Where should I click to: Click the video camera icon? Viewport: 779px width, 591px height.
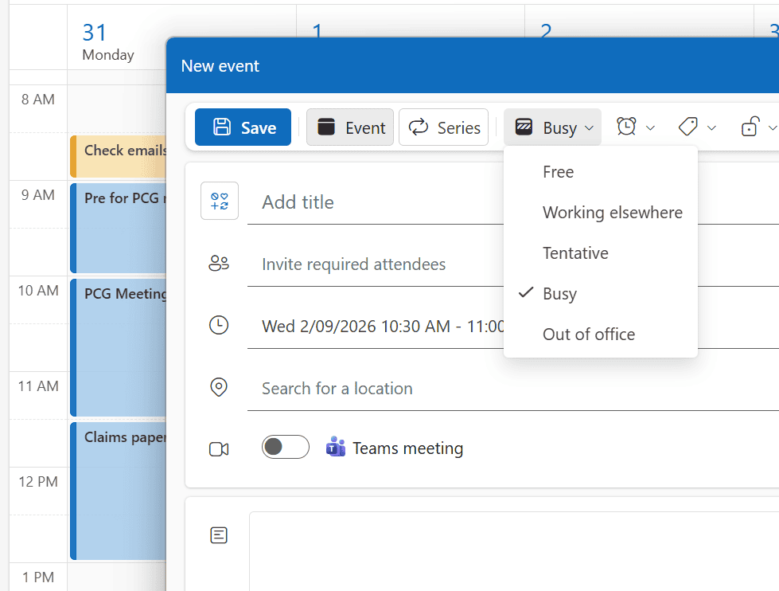(219, 449)
